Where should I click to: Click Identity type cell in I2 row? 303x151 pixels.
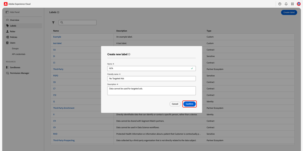[x=210, y=102]
